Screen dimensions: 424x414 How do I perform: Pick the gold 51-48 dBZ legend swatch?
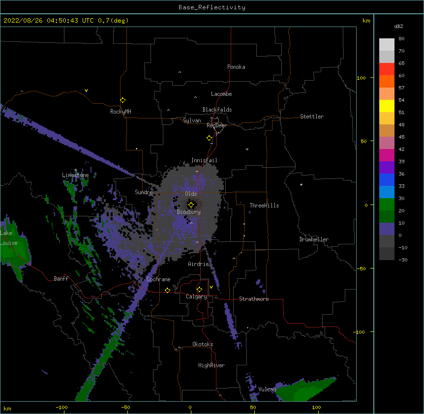click(x=387, y=118)
